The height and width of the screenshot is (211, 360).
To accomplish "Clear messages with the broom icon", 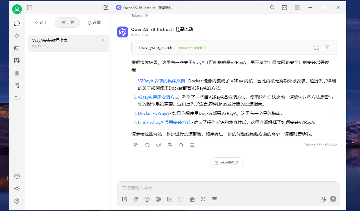I will [x=192, y=199].
